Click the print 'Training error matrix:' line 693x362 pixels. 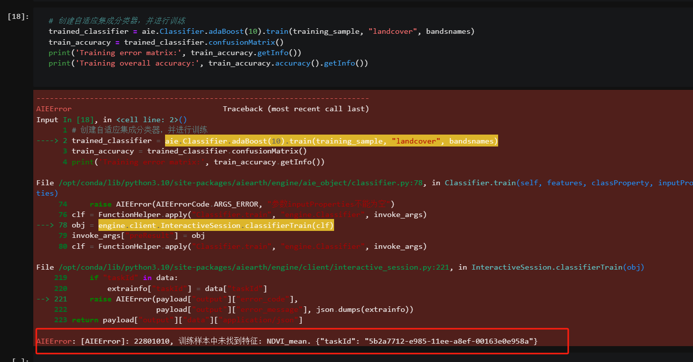click(x=175, y=53)
